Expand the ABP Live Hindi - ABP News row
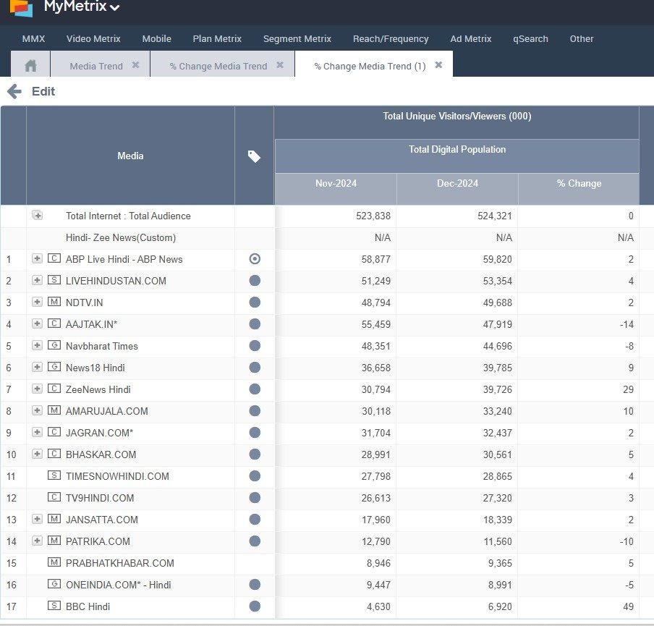 (37, 258)
